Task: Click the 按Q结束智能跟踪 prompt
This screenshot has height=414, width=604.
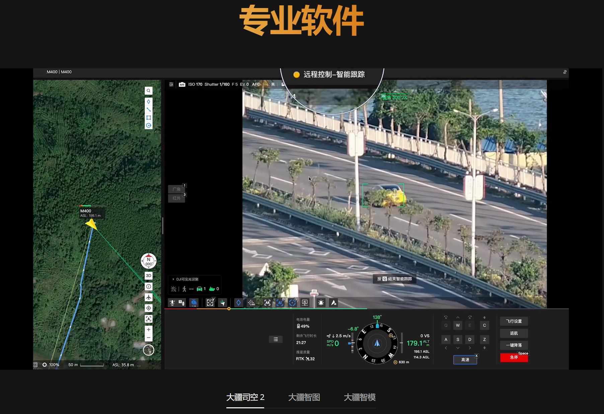Action: point(394,279)
